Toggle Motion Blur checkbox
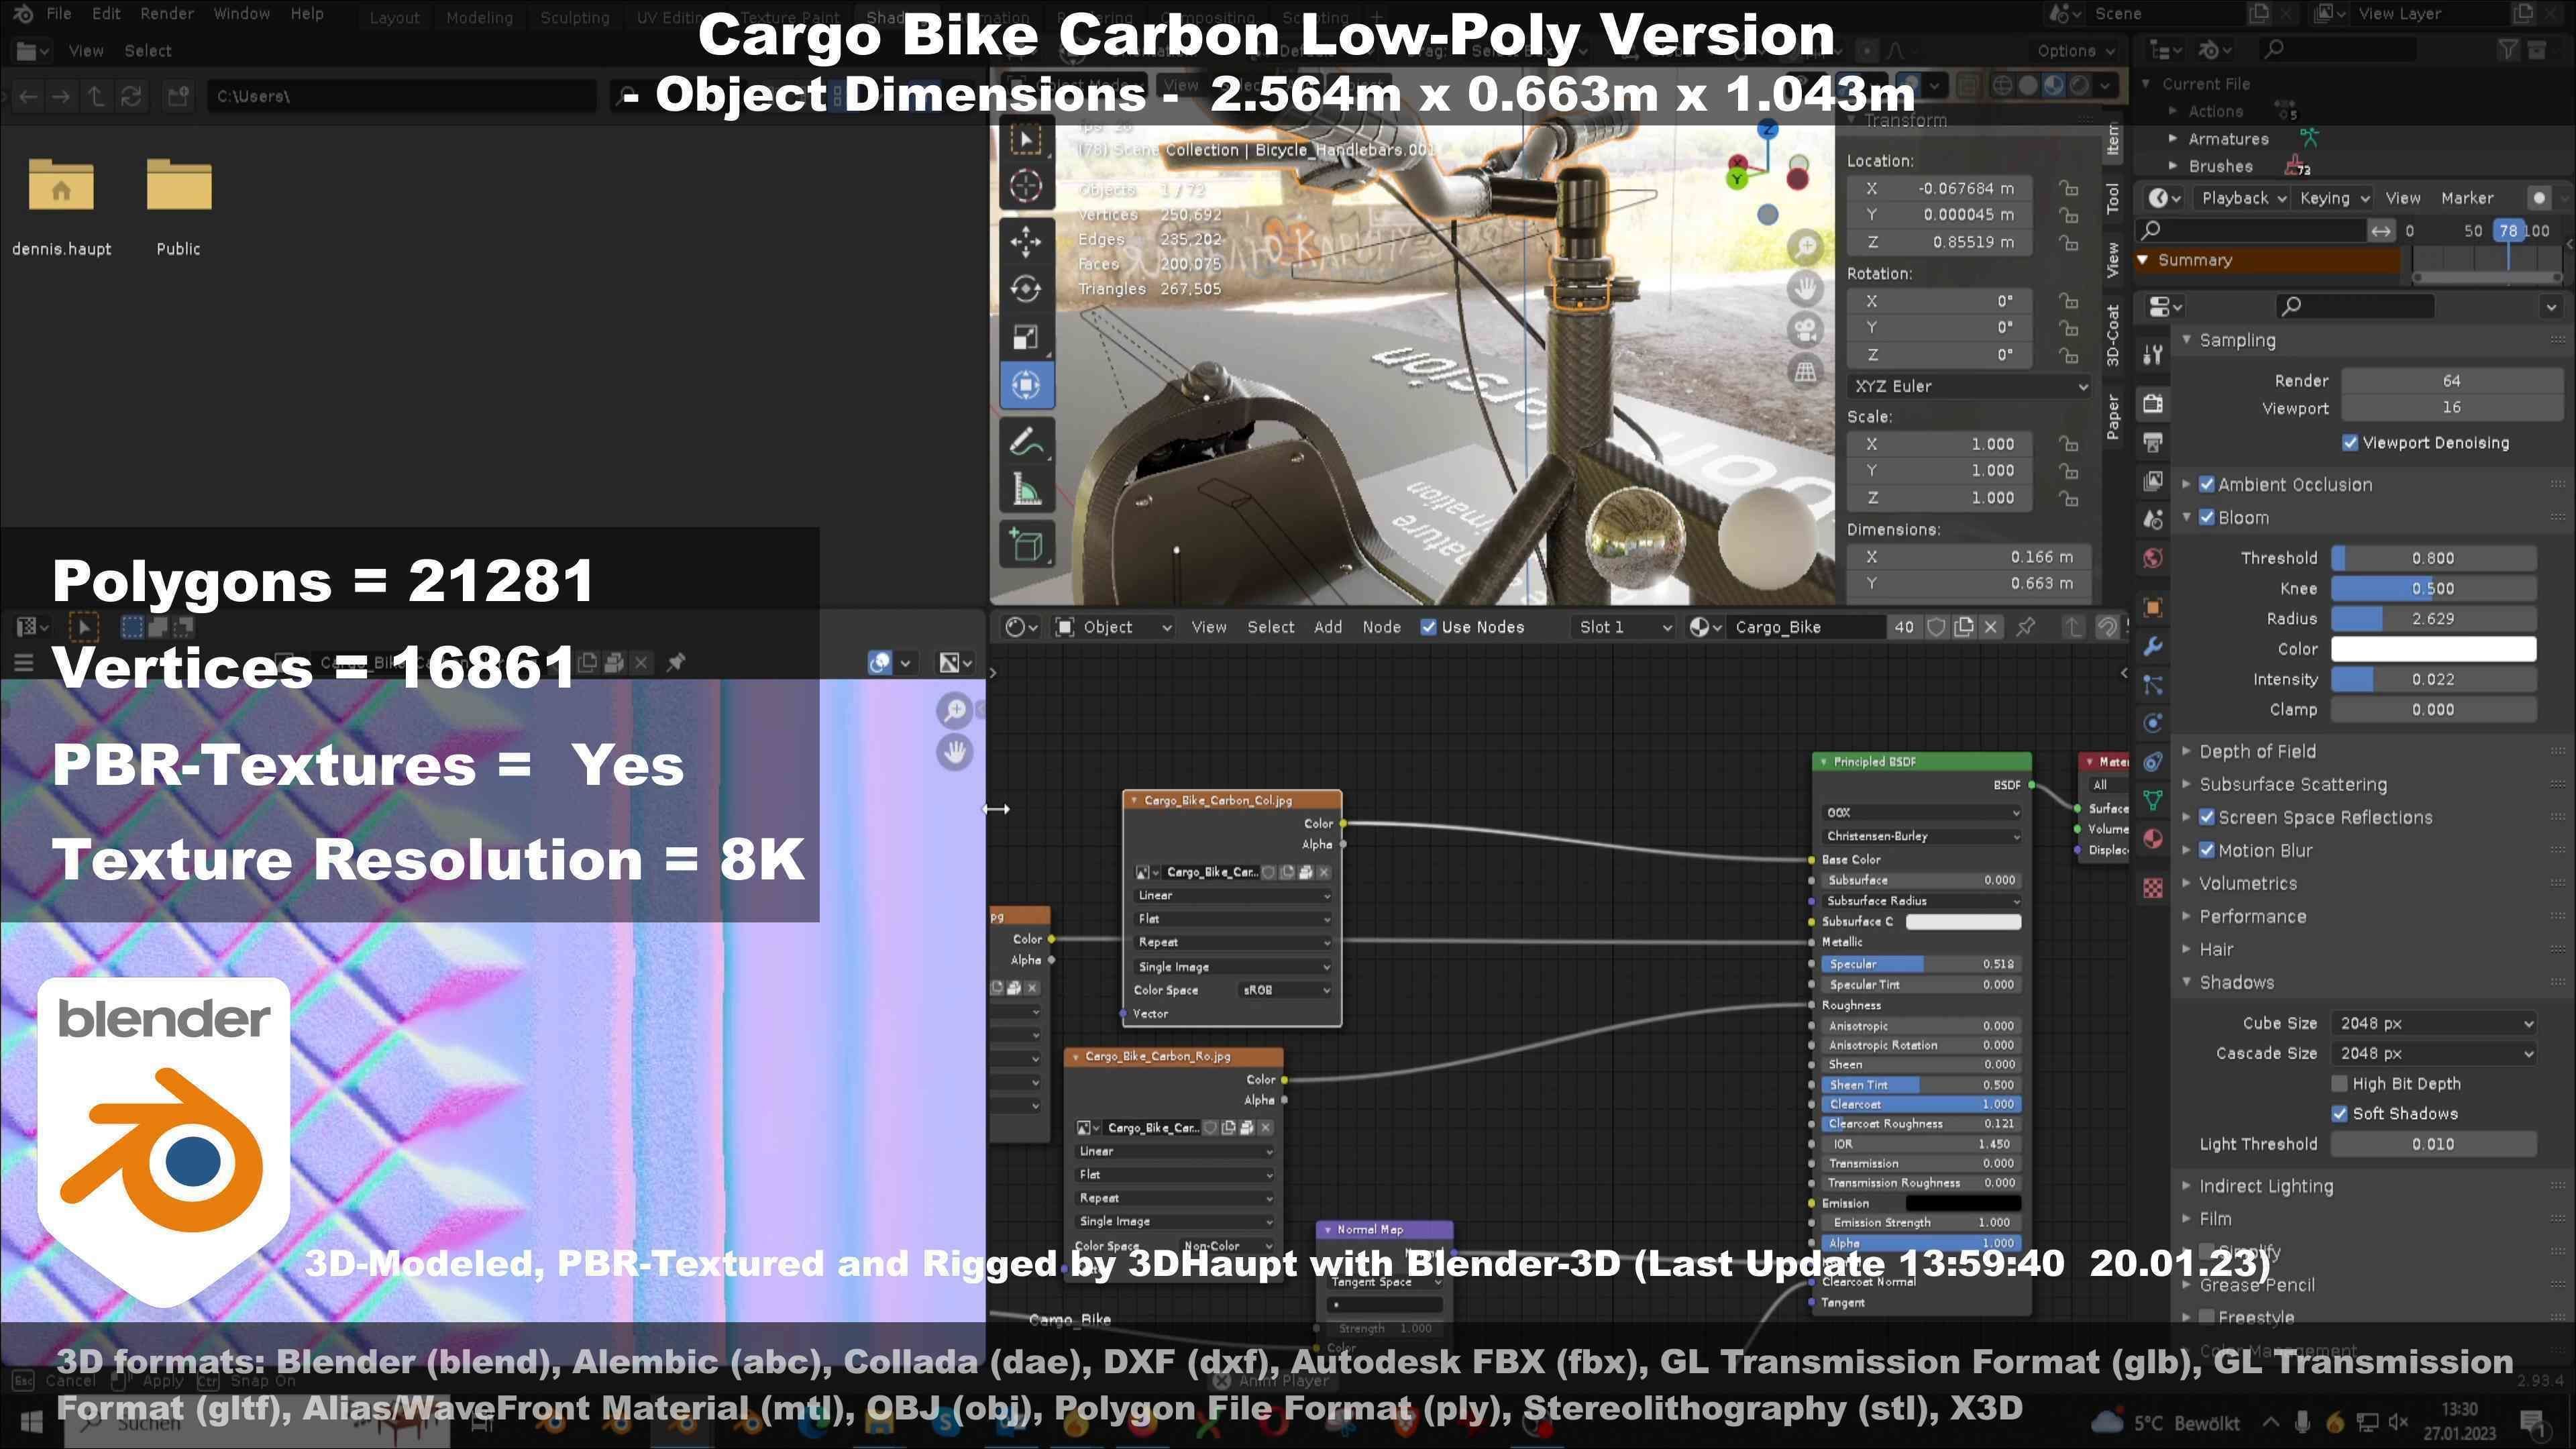This screenshot has height=1449, width=2576. point(2207,851)
